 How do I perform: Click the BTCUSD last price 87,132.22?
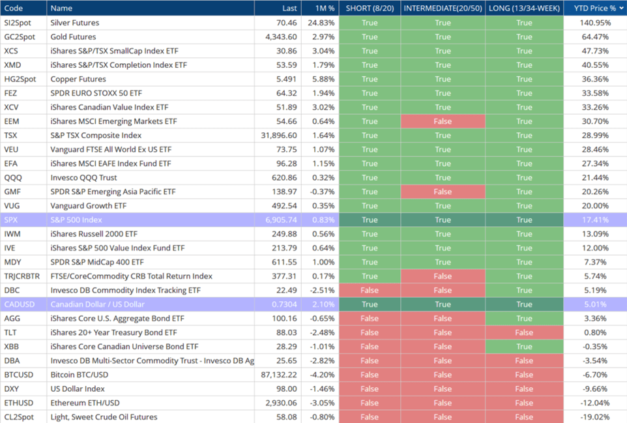point(277,375)
